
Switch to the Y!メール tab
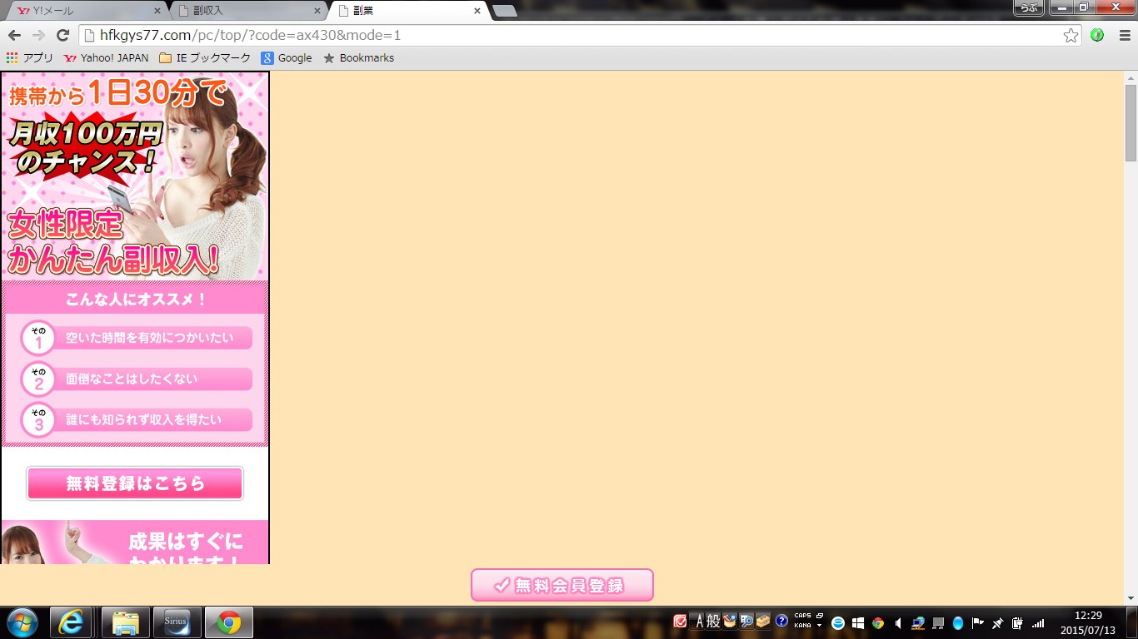(x=83, y=11)
